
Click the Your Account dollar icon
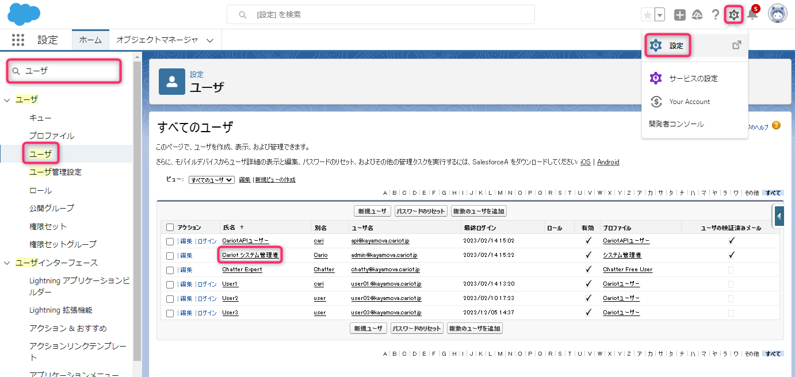coord(656,102)
